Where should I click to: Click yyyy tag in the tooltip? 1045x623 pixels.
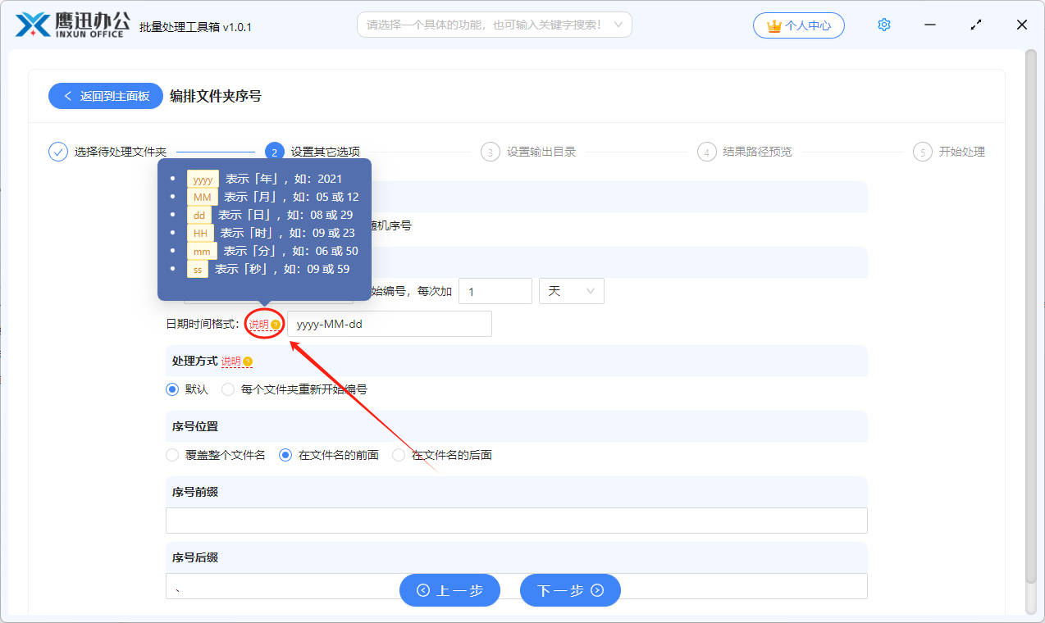(x=203, y=179)
